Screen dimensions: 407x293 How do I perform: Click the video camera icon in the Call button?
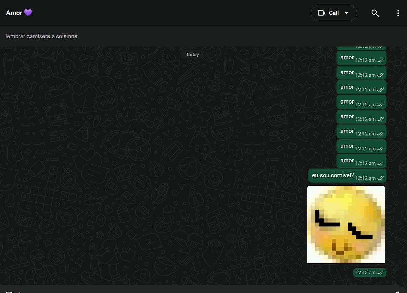pyautogui.click(x=321, y=13)
